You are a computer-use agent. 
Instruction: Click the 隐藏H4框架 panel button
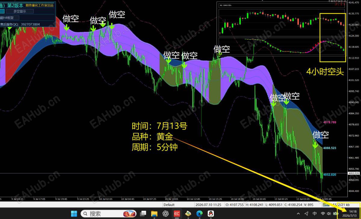[9, 18]
